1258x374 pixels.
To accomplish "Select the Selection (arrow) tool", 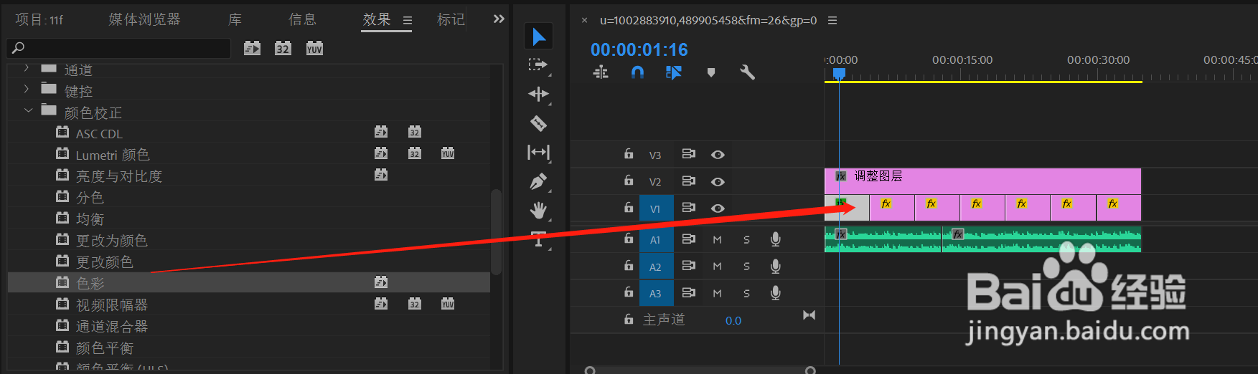I will (538, 37).
